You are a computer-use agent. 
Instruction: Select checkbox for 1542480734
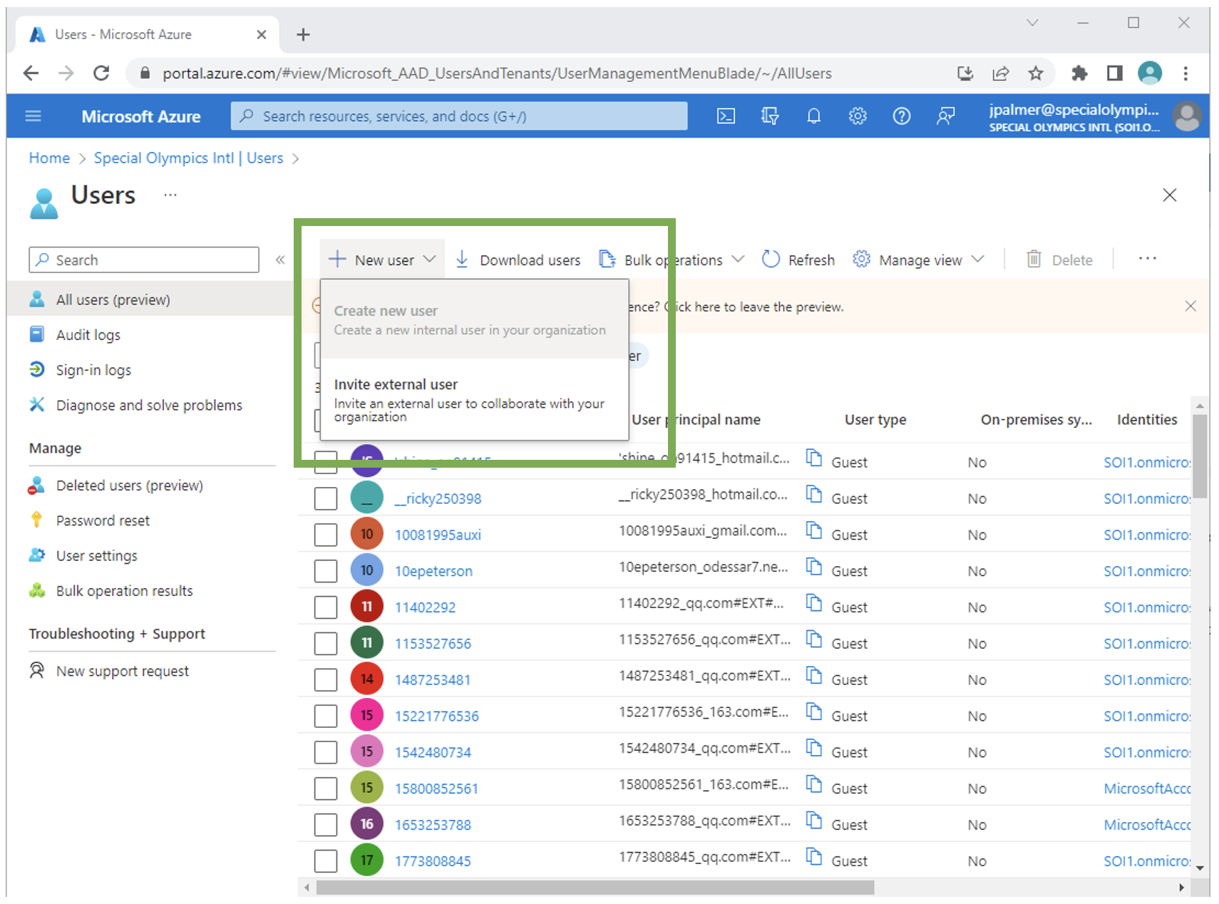326,752
